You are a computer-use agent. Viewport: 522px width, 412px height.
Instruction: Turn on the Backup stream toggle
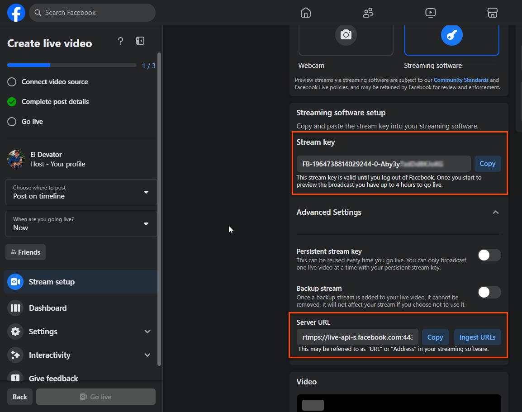[489, 292]
